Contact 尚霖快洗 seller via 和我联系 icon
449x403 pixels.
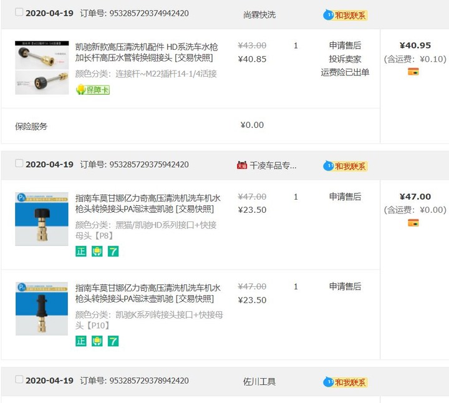click(345, 15)
